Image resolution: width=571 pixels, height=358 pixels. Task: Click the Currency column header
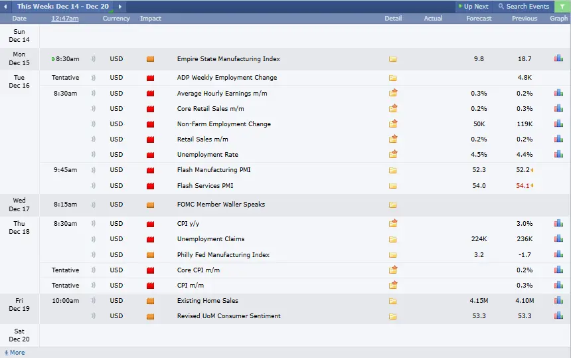pyautogui.click(x=116, y=19)
